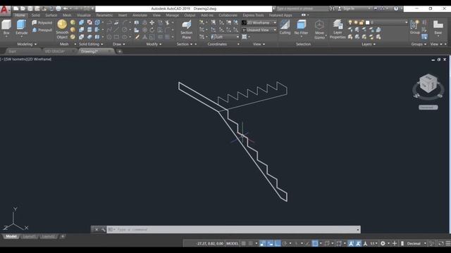Switch to the Surface ribbon tab
Viewport: 451px width, 253px height.
(x=51, y=15)
